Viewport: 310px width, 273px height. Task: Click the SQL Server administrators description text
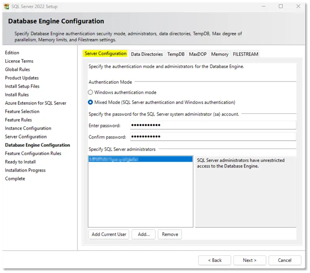pos(241,163)
